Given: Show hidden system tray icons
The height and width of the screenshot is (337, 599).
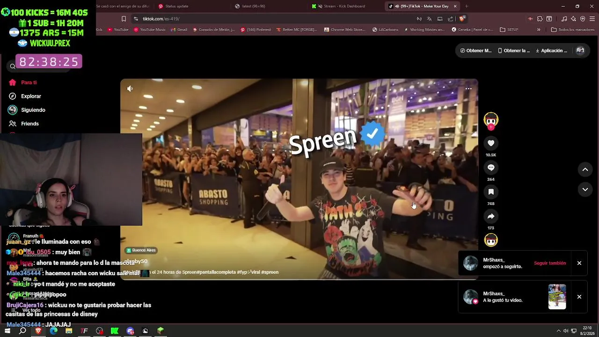Looking at the screenshot, I should [x=558, y=331].
